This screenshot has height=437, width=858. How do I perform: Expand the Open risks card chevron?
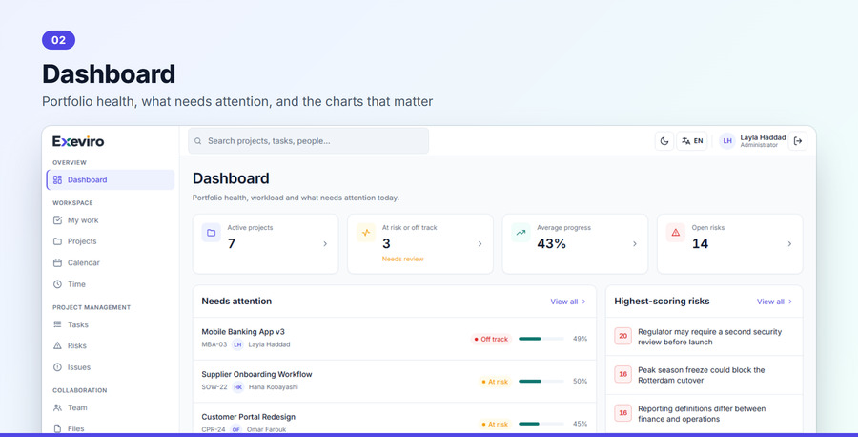tap(789, 244)
